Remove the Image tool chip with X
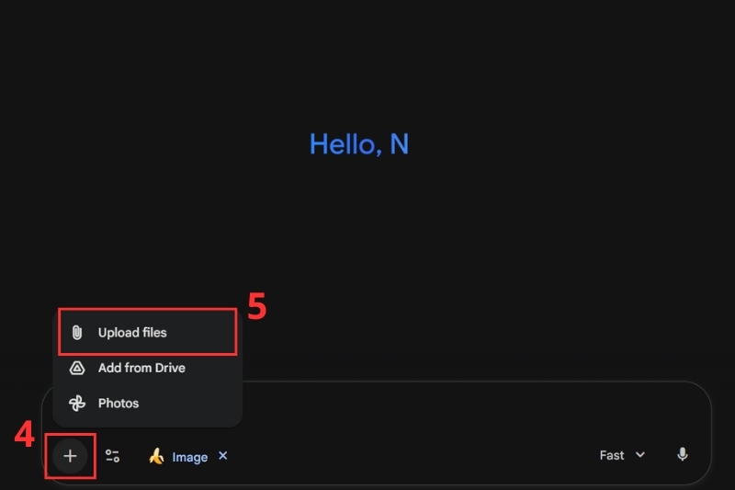The width and height of the screenshot is (735, 490). pyautogui.click(x=223, y=456)
